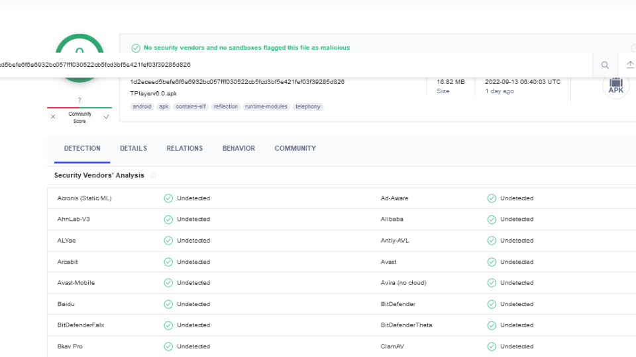Open the COMMUNITY tab

[295, 149]
